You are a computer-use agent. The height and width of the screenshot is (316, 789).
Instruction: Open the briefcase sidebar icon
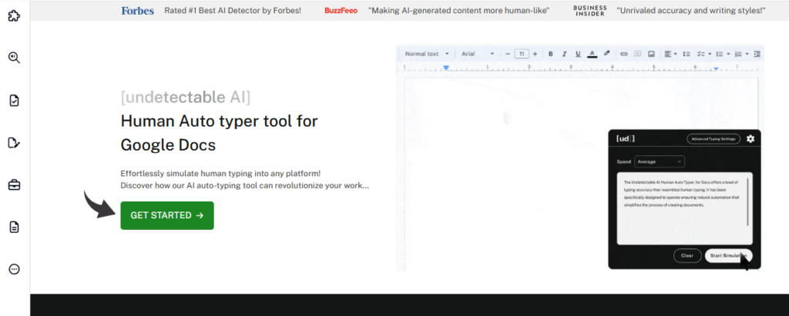point(14,185)
